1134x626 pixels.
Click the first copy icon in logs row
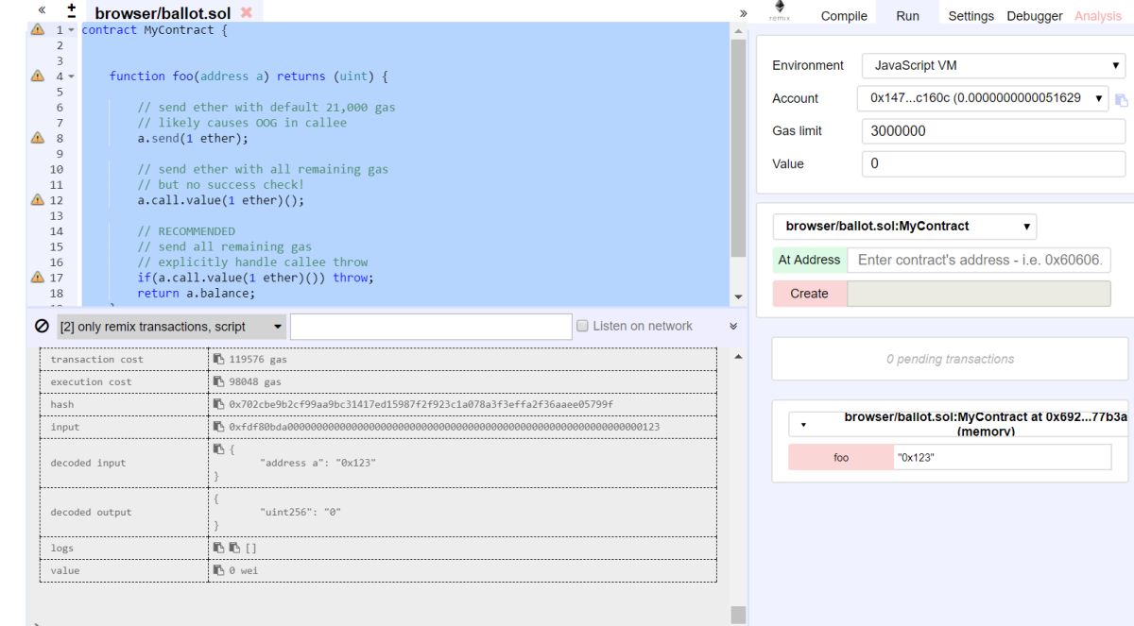tap(219, 548)
